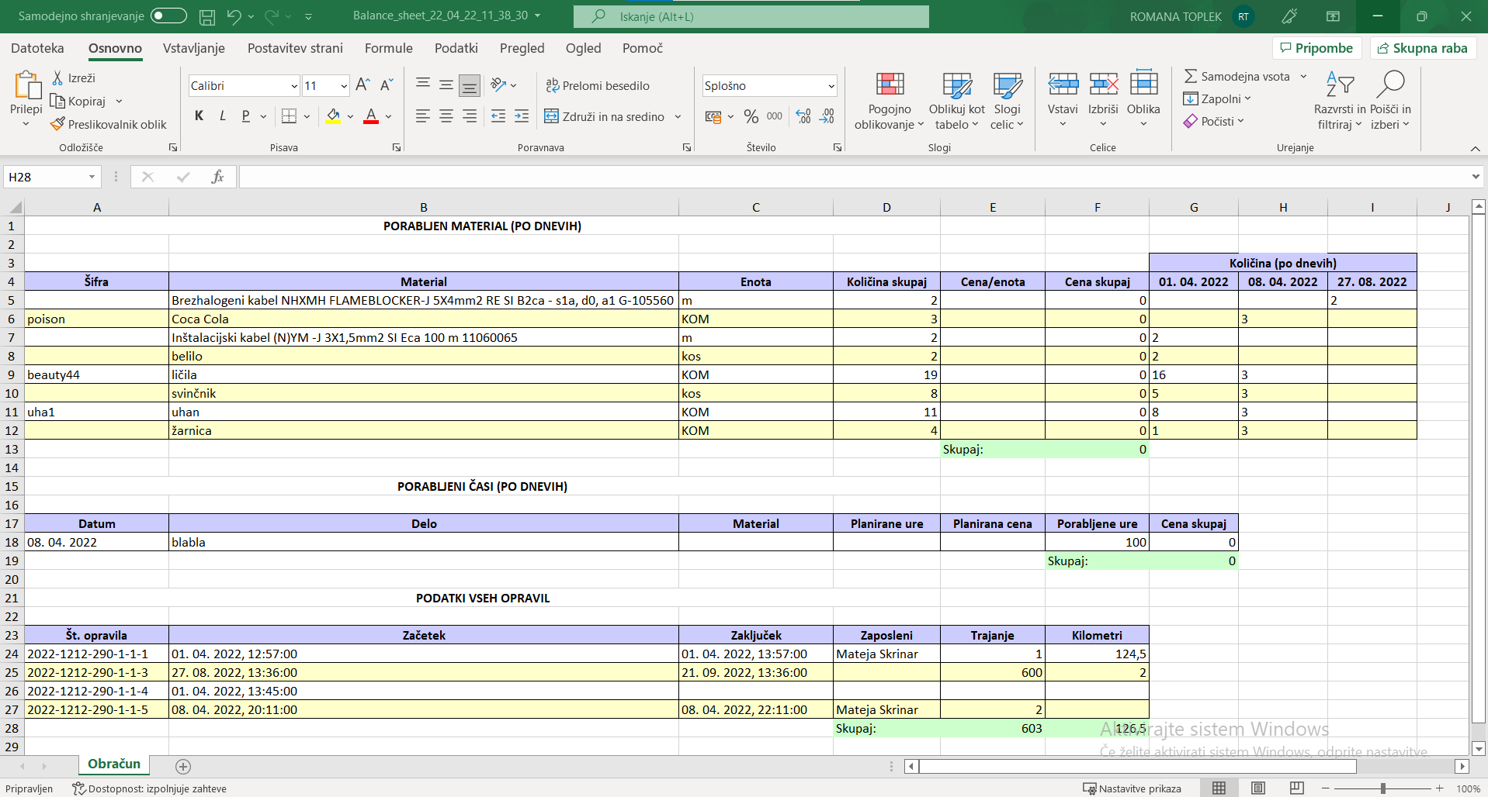Open Oblikuj kot tabelo gallery
1488x797 pixels.
point(956,101)
